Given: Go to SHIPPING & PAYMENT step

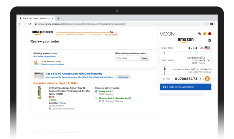Looking at the screenshot, I should click(76, 35).
